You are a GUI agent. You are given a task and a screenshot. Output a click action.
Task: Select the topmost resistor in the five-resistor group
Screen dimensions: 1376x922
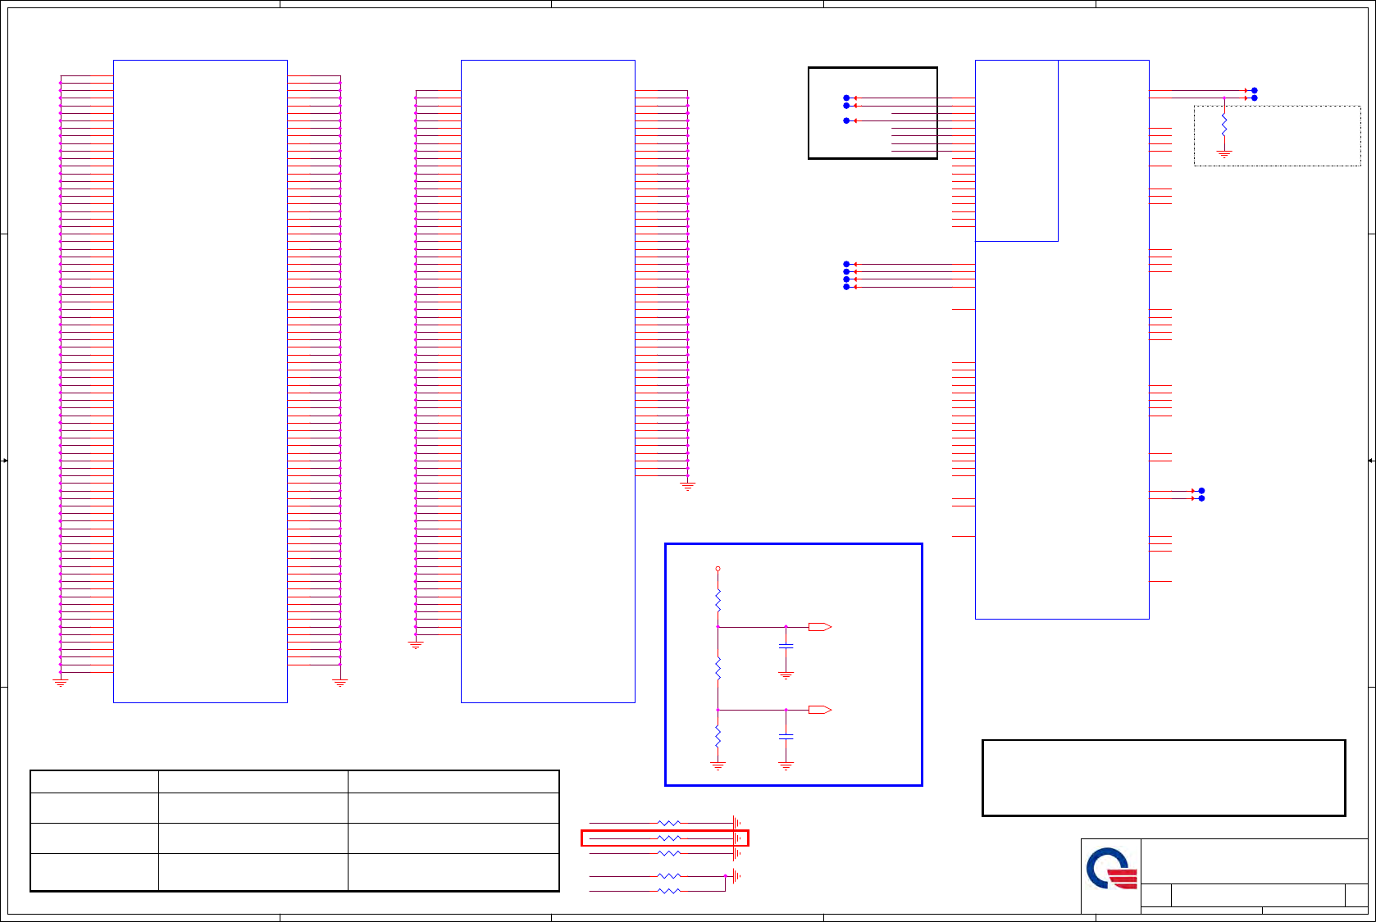click(669, 823)
